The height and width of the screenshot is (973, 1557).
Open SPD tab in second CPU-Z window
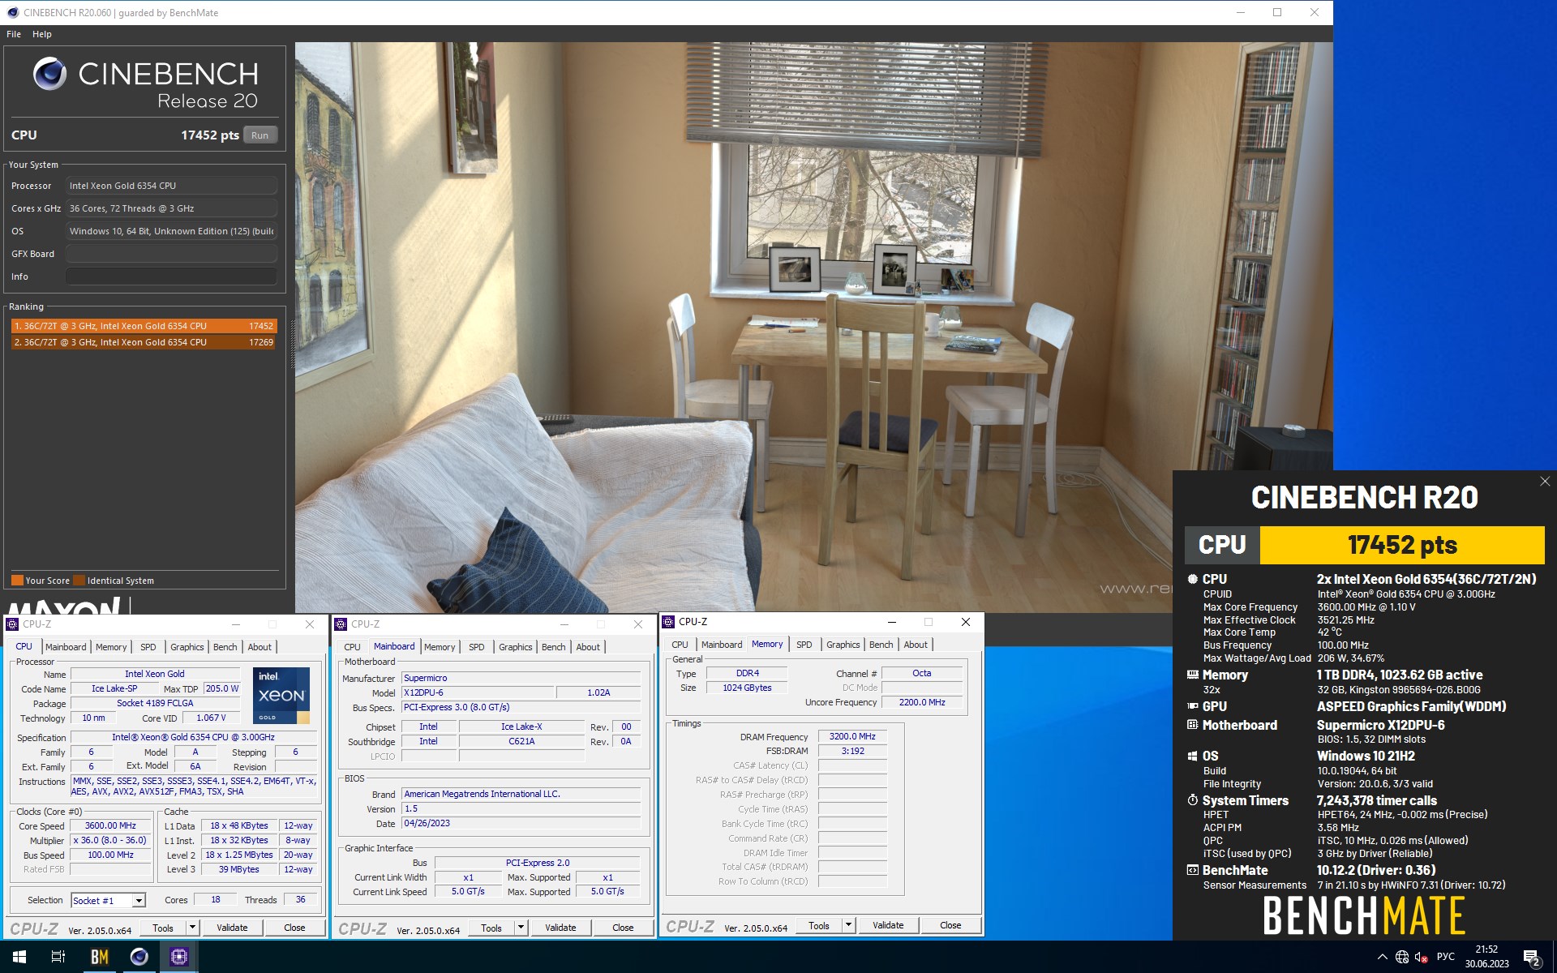[x=476, y=647]
